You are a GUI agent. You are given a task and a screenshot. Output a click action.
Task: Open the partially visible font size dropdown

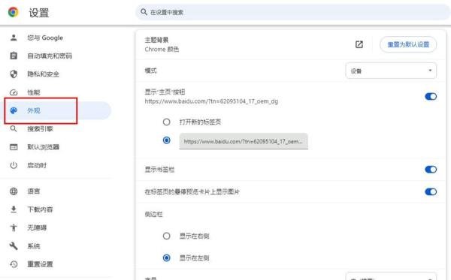(x=391, y=276)
